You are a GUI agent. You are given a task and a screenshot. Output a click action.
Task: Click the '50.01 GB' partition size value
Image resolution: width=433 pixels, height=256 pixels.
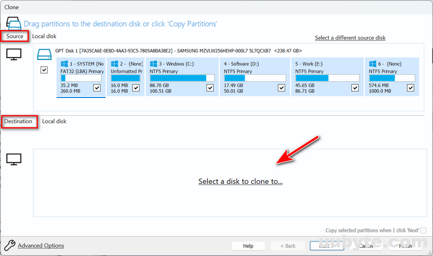pyautogui.click(x=233, y=91)
